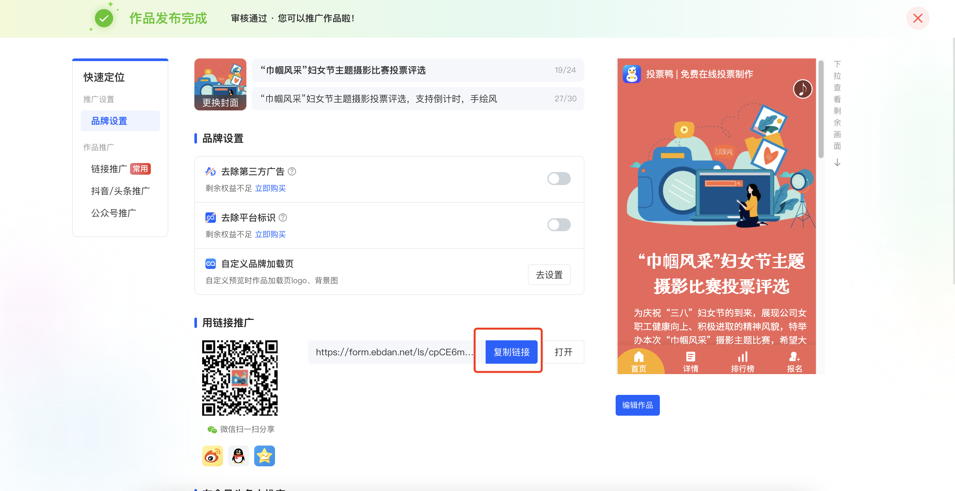The width and height of the screenshot is (955, 491).
Task: Click the preview pane scrollbar
Action: 821,109
